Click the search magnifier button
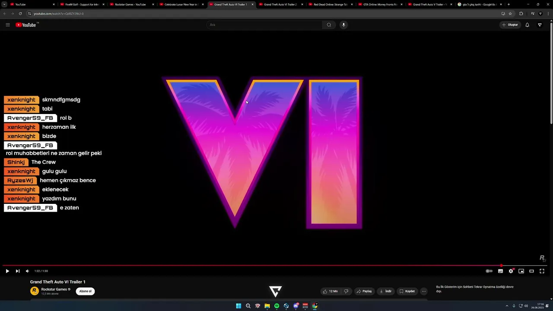Viewport: 553px width, 311px height. [x=329, y=25]
